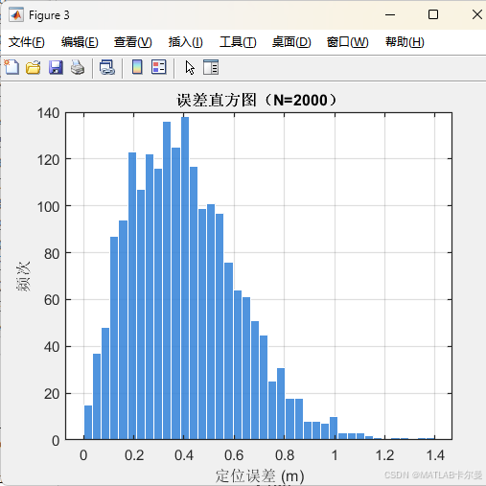Click the MATLAB logo in the title bar
The width and height of the screenshot is (486, 486).
tap(16, 15)
